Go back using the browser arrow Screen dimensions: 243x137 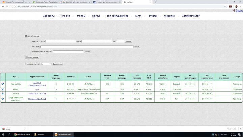coord(3,7)
